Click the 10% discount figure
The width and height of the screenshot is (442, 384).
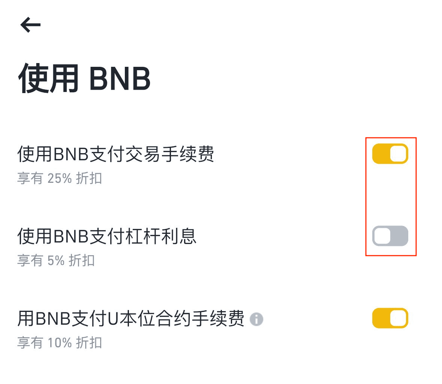[60, 343]
